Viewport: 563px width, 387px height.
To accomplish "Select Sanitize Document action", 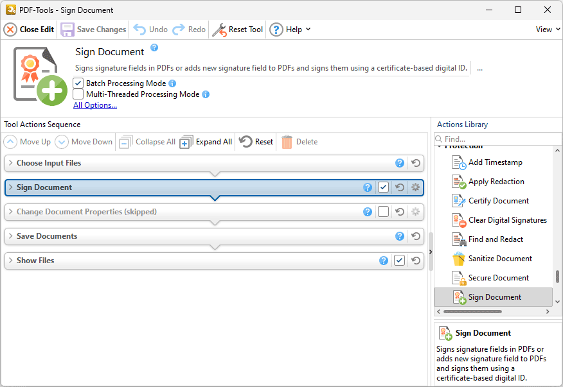I will [494, 259].
